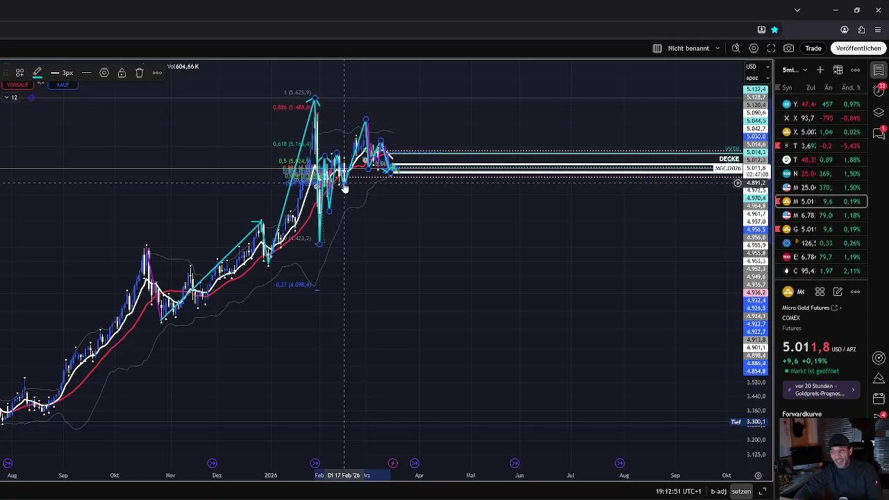Open the drawing templates grid icon
Screen dimensions: 889x500
tap(20, 73)
